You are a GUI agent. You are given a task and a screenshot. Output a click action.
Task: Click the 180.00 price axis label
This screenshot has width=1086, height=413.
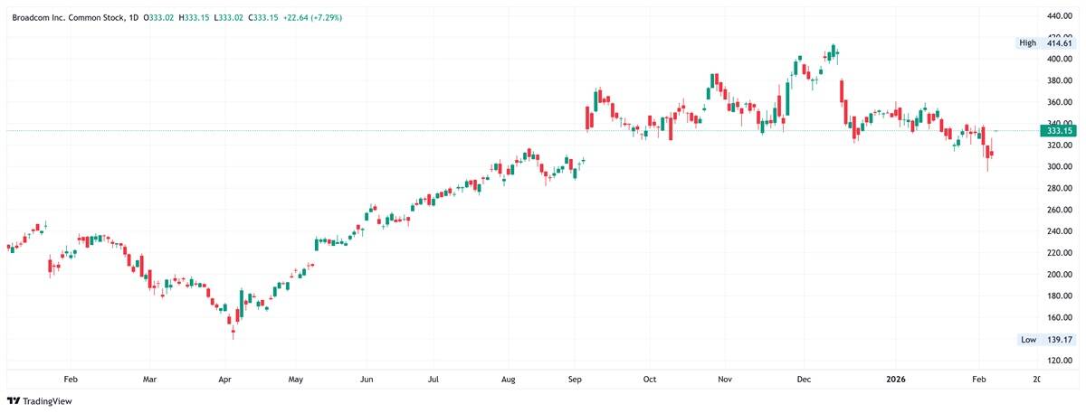[1059, 296]
